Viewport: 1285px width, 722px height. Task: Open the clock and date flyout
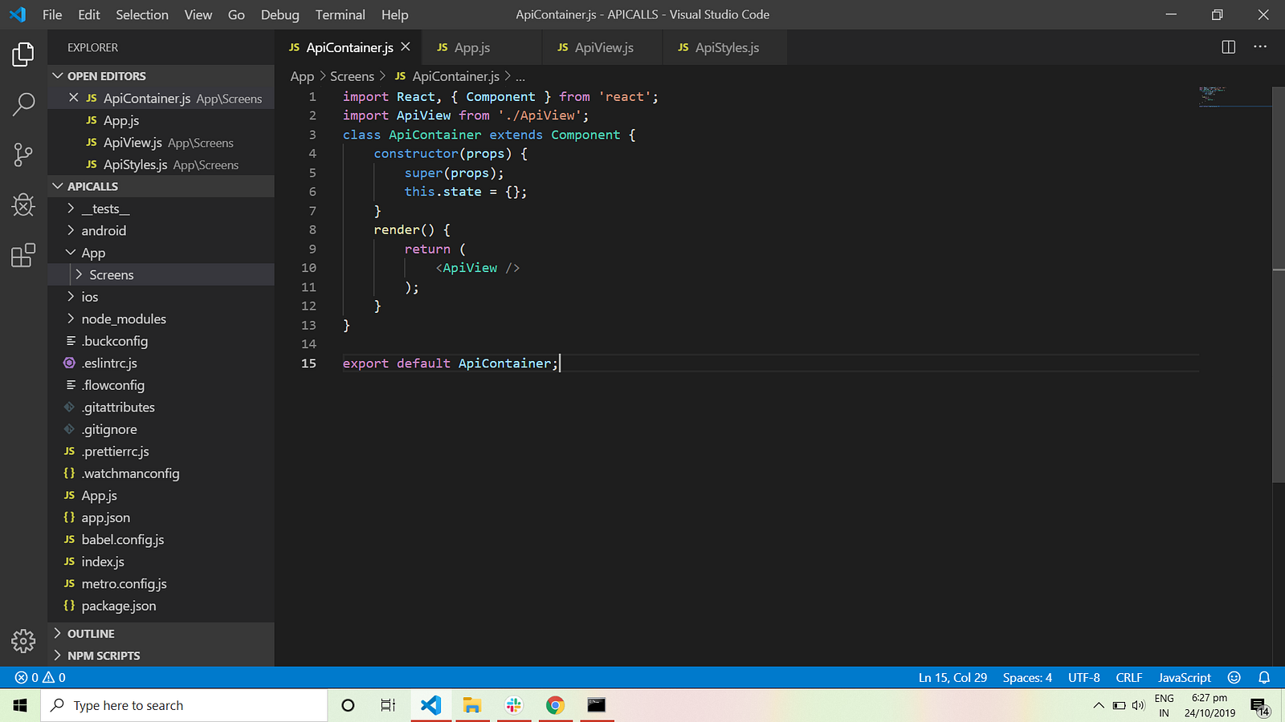pyautogui.click(x=1210, y=705)
